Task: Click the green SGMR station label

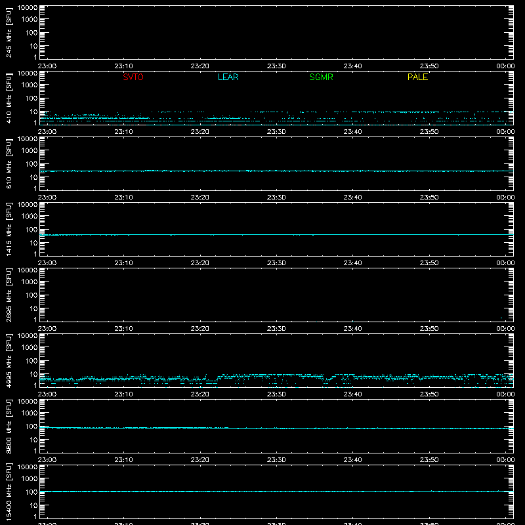Action: [321, 77]
